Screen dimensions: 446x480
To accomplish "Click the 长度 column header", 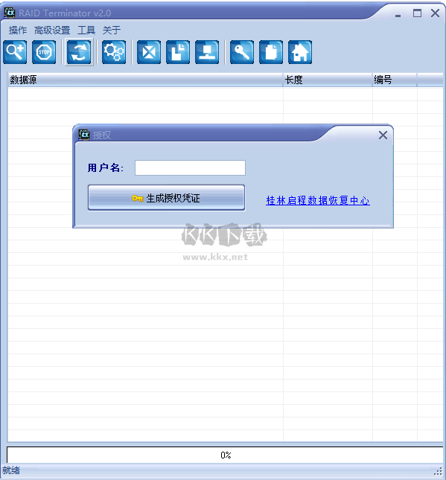I will [328, 80].
